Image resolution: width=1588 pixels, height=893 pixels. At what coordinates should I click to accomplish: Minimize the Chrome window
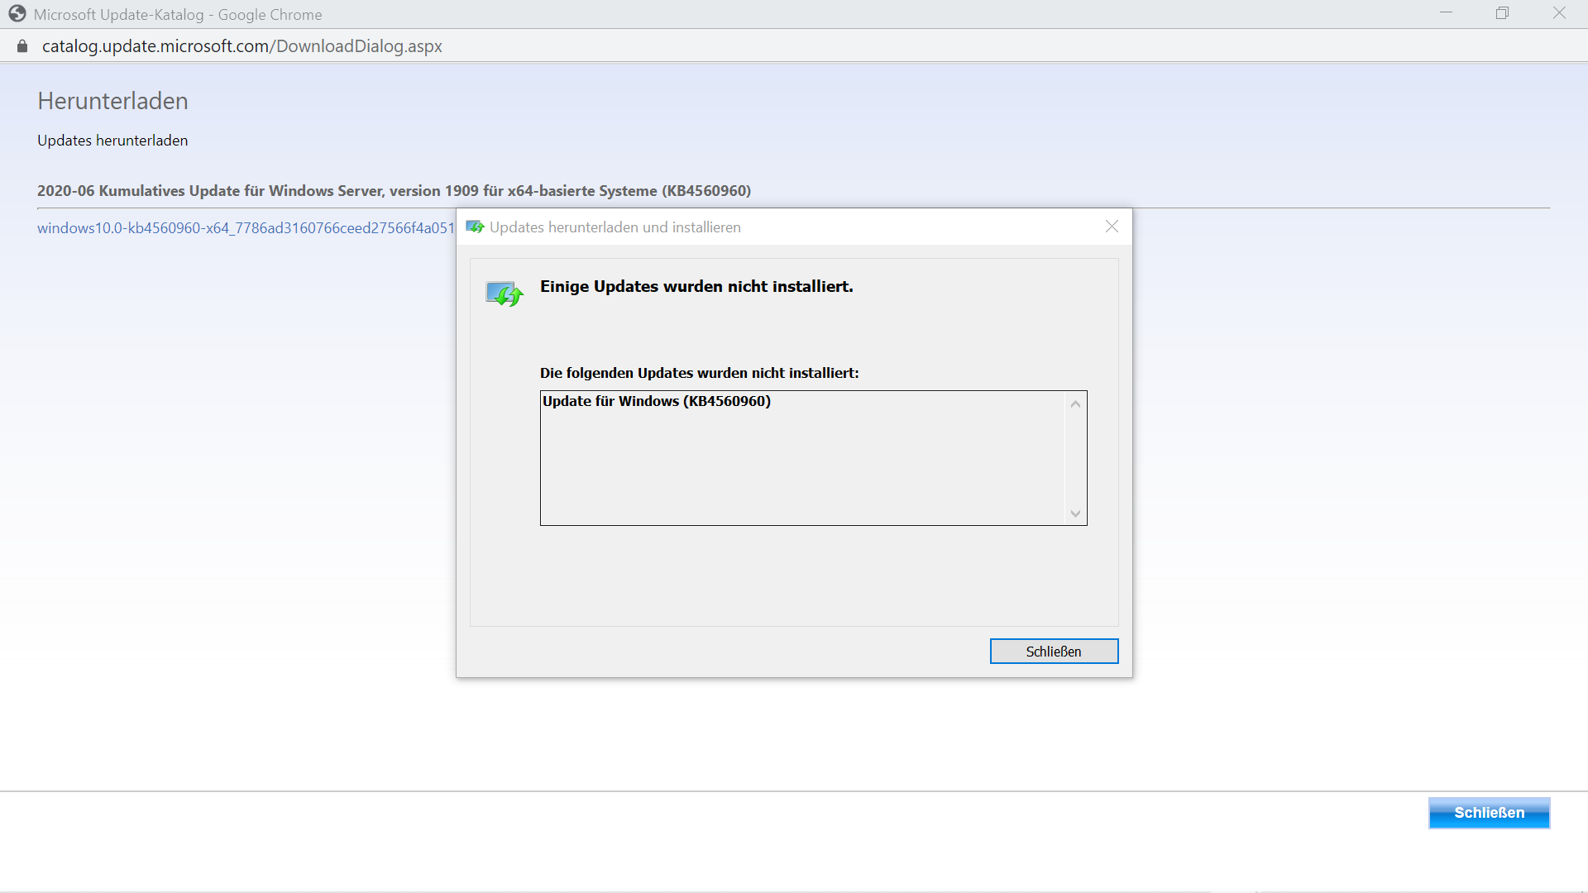(1446, 13)
